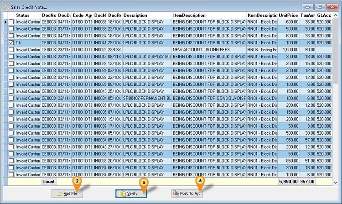Click the Post To A/c icon
The width and height of the screenshot is (342, 204).
[x=175, y=194]
